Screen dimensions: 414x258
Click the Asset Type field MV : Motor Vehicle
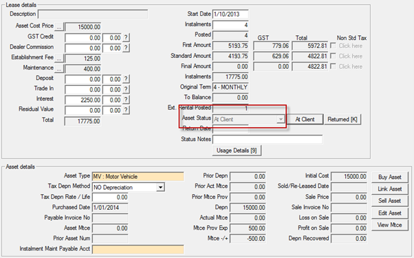click(x=138, y=177)
